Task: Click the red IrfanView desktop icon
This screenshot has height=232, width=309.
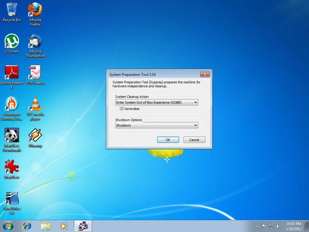Action: tap(12, 169)
